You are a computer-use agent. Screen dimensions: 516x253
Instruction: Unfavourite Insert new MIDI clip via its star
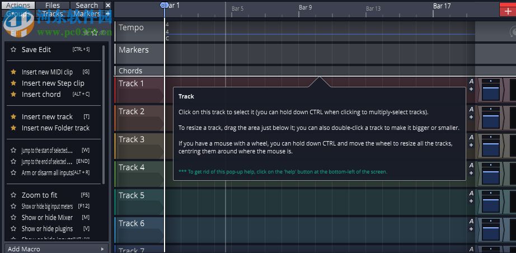pyautogui.click(x=13, y=72)
